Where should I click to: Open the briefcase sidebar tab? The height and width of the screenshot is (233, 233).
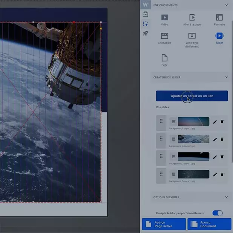point(145,14)
